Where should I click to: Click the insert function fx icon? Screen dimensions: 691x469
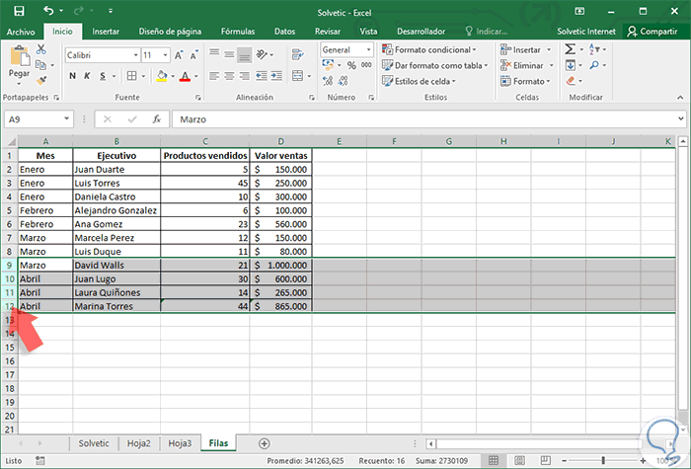click(156, 119)
